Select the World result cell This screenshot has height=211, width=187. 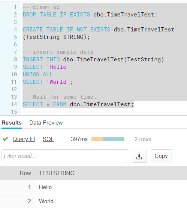point(46,201)
